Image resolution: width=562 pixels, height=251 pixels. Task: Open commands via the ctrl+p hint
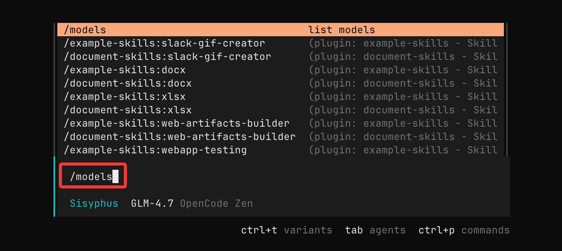click(x=464, y=230)
